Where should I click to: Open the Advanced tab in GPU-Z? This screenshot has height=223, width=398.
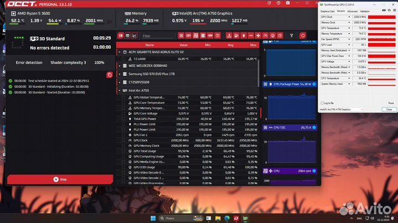click(x=352, y=12)
